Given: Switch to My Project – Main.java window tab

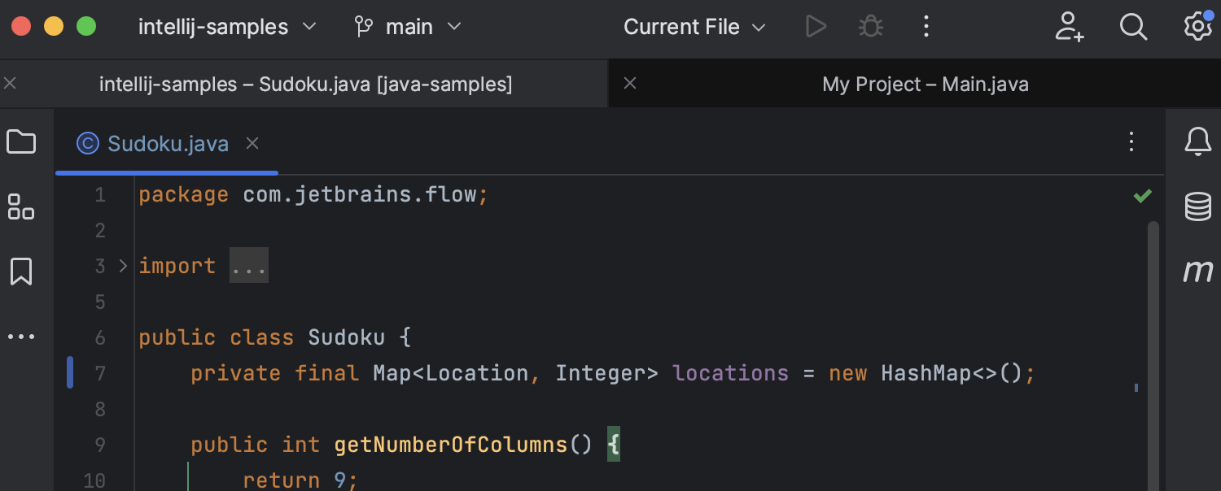Looking at the screenshot, I should (925, 84).
